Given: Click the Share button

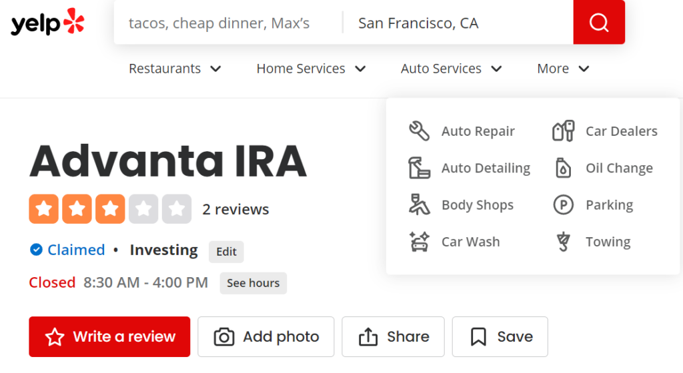Looking at the screenshot, I should [394, 337].
